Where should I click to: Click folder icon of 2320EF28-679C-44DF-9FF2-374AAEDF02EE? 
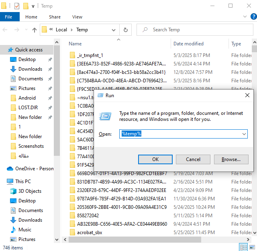pyautogui.click(x=72, y=190)
